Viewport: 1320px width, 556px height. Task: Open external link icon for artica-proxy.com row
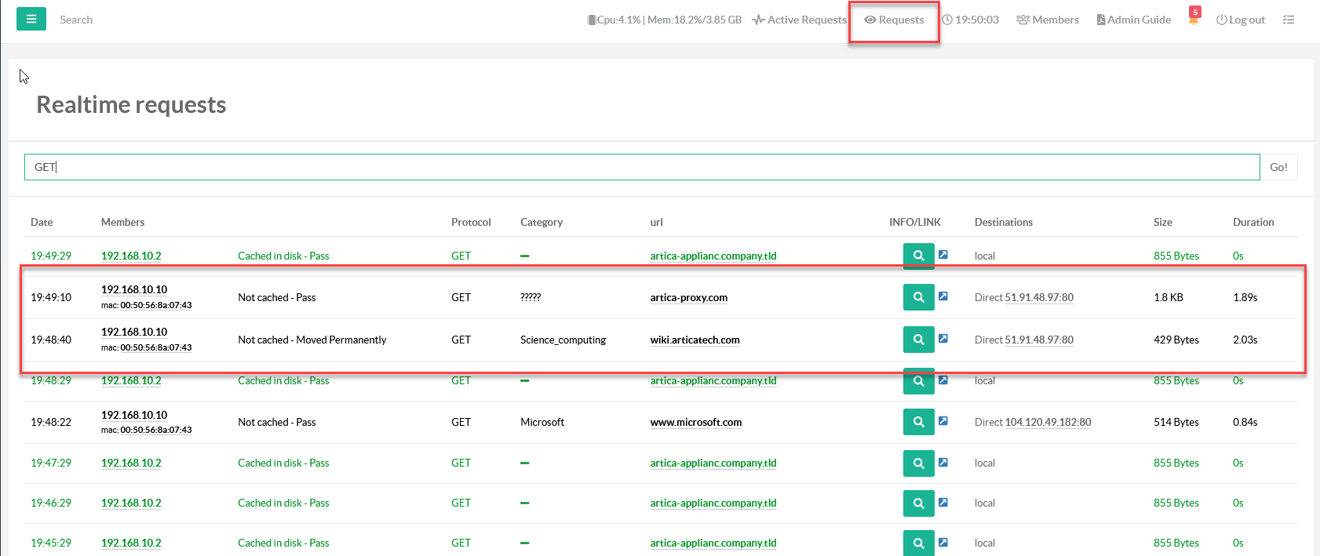pos(943,296)
